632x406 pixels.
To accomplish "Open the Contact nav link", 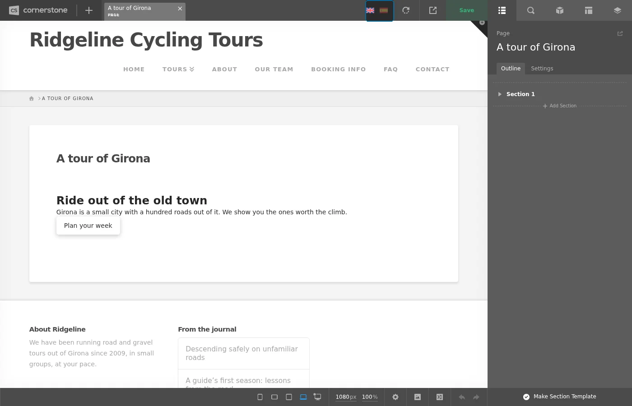I will [x=432, y=69].
